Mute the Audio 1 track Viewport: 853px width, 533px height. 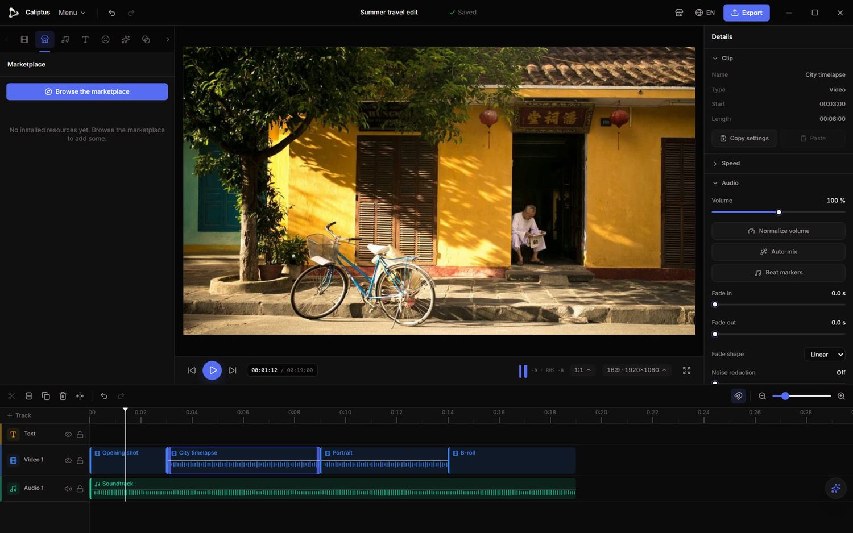68,489
